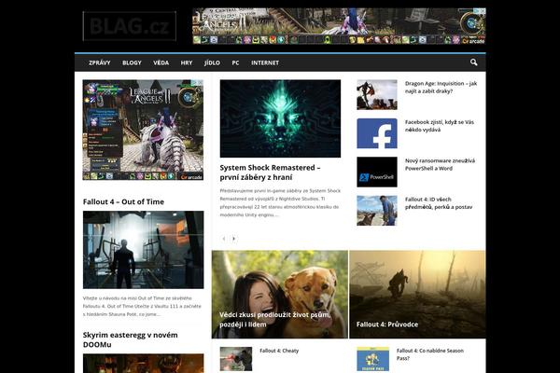The width and height of the screenshot is (560, 373).
Task: Open the search magnifier icon
Action: click(473, 62)
